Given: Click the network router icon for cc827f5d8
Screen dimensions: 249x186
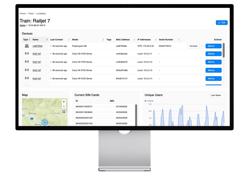Looking at the screenshot, I should [27, 46].
